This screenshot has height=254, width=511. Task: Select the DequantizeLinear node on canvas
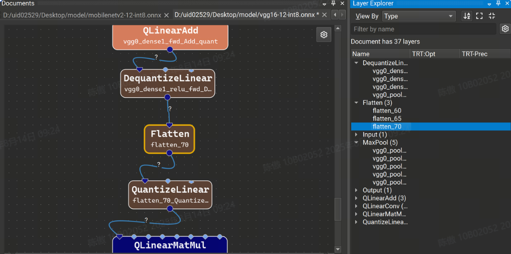tap(168, 83)
